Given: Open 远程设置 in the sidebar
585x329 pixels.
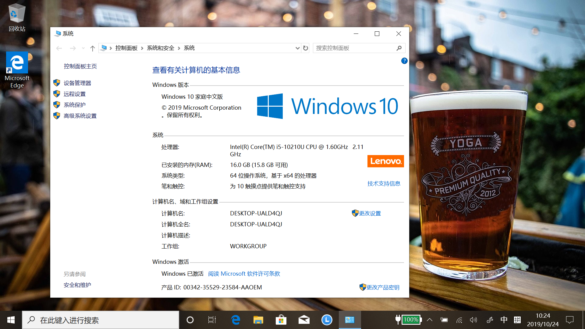Looking at the screenshot, I should point(75,94).
